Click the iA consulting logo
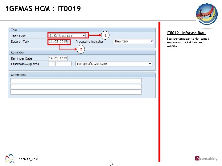Image resolution: width=222 pixels, height=166 pixels. (x=206, y=158)
